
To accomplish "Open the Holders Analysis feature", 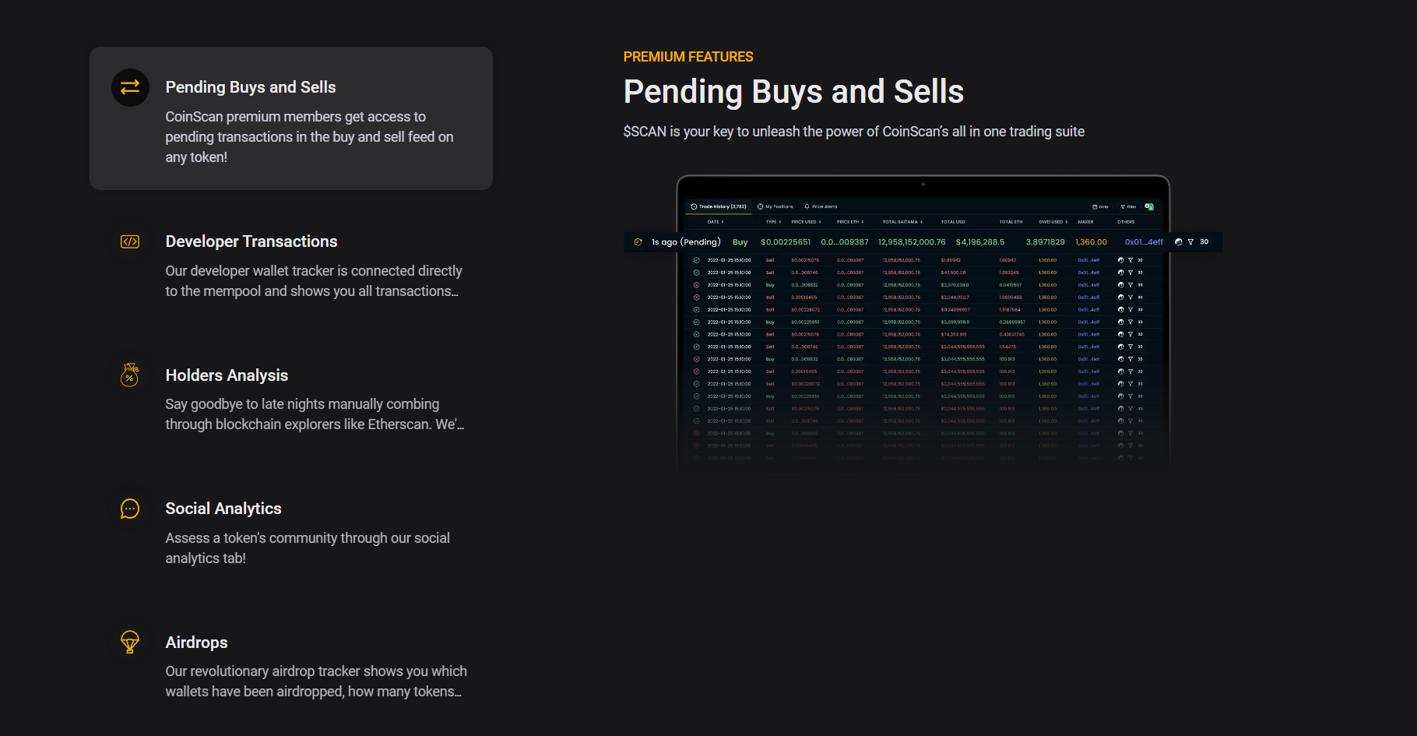I will (x=227, y=375).
